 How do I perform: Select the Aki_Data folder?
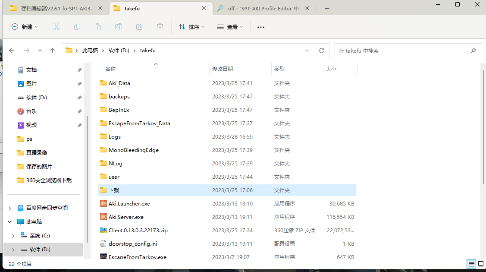tap(227, 83)
